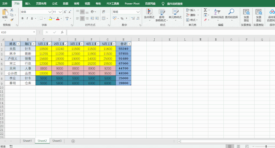
Task: Toggle align right
Action: [87, 18]
